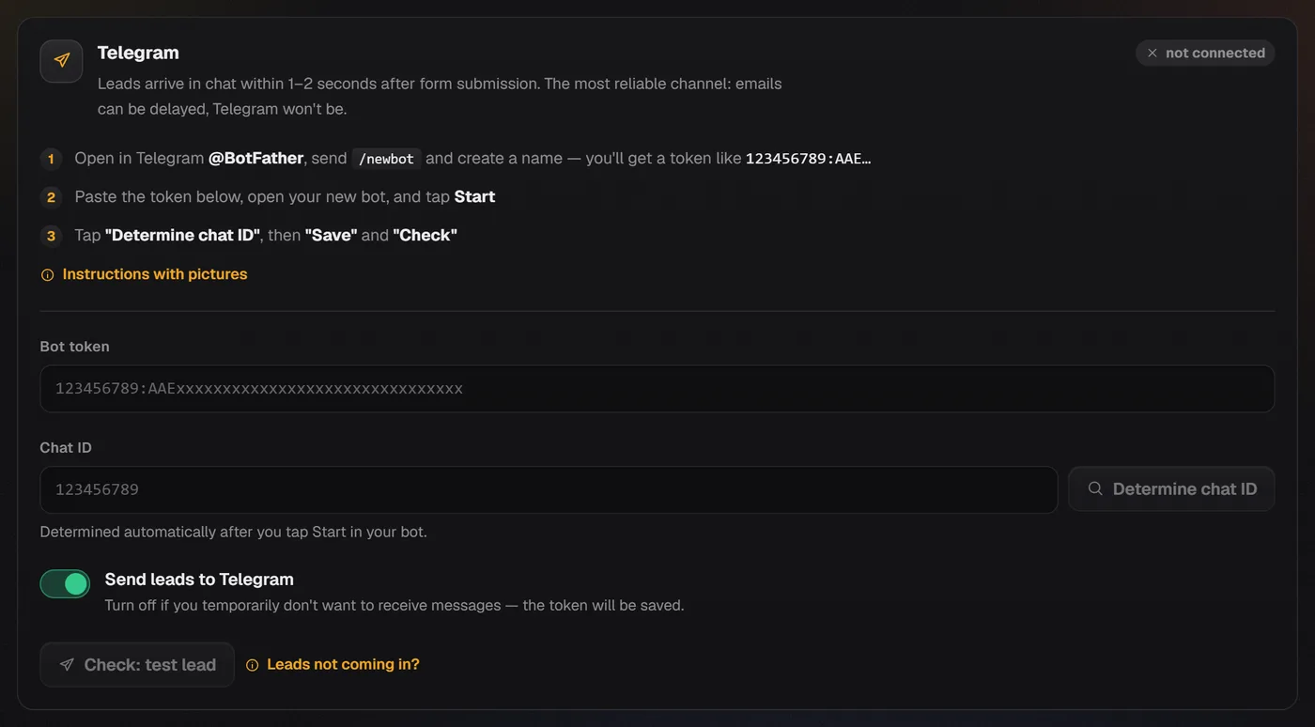Click the info icon beside Leads not coming in?
Screen dimensions: 1315x727
point(252,665)
